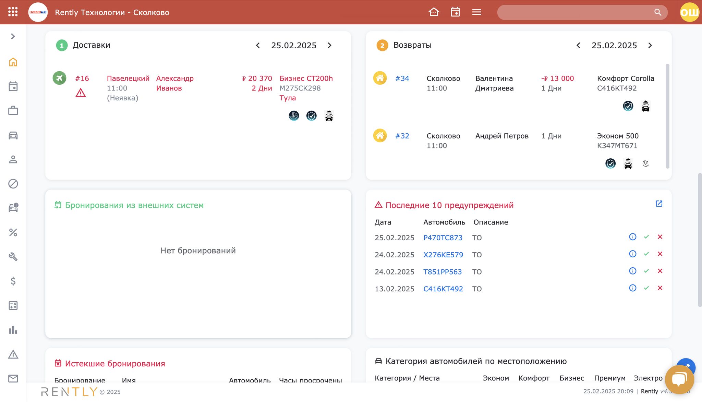Open the statistics bar chart sidebar icon

(x=13, y=330)
